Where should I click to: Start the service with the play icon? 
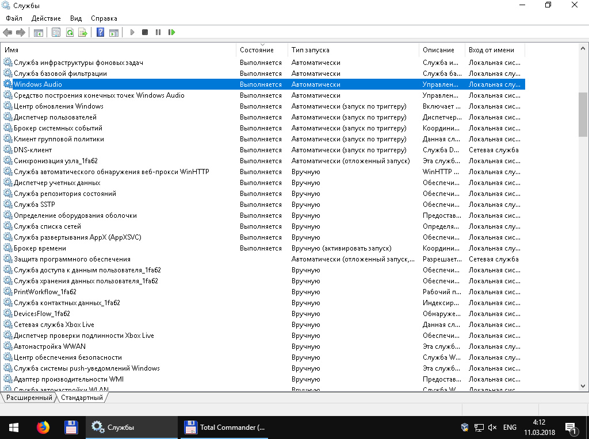pyautogui.click(x=132, y=32)
